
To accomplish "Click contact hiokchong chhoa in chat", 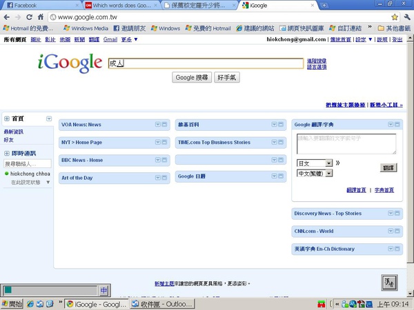I will click(30, 174).
